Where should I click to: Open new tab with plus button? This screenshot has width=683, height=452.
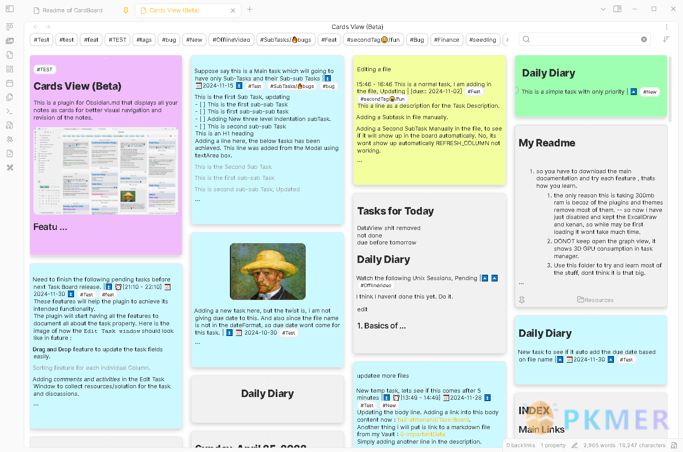(250, 9)
